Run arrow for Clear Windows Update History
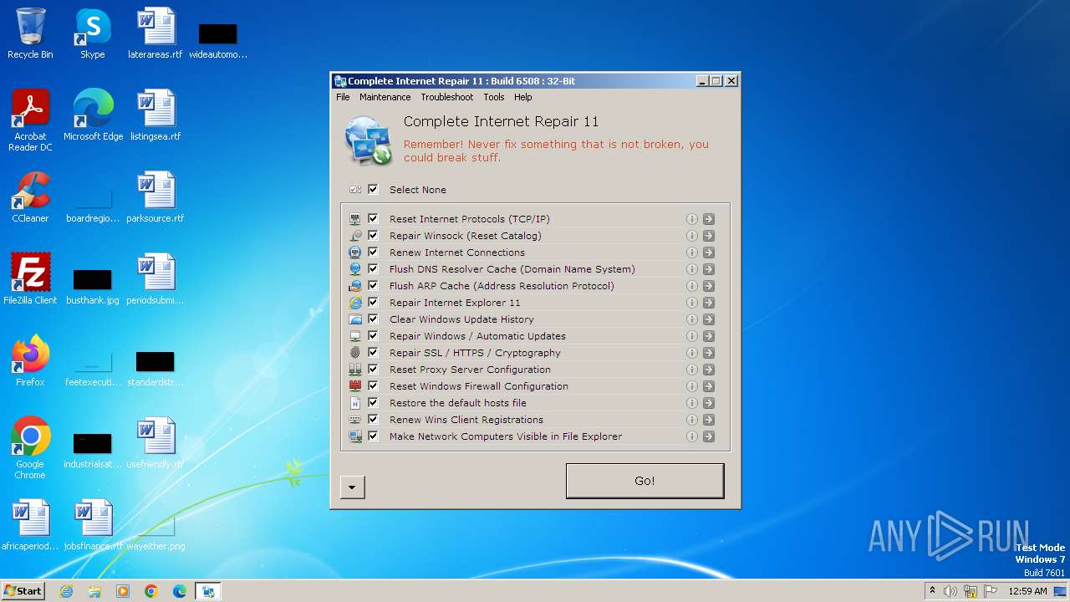The width and height of the screenshot is (1070, 602). coord(709,319)
